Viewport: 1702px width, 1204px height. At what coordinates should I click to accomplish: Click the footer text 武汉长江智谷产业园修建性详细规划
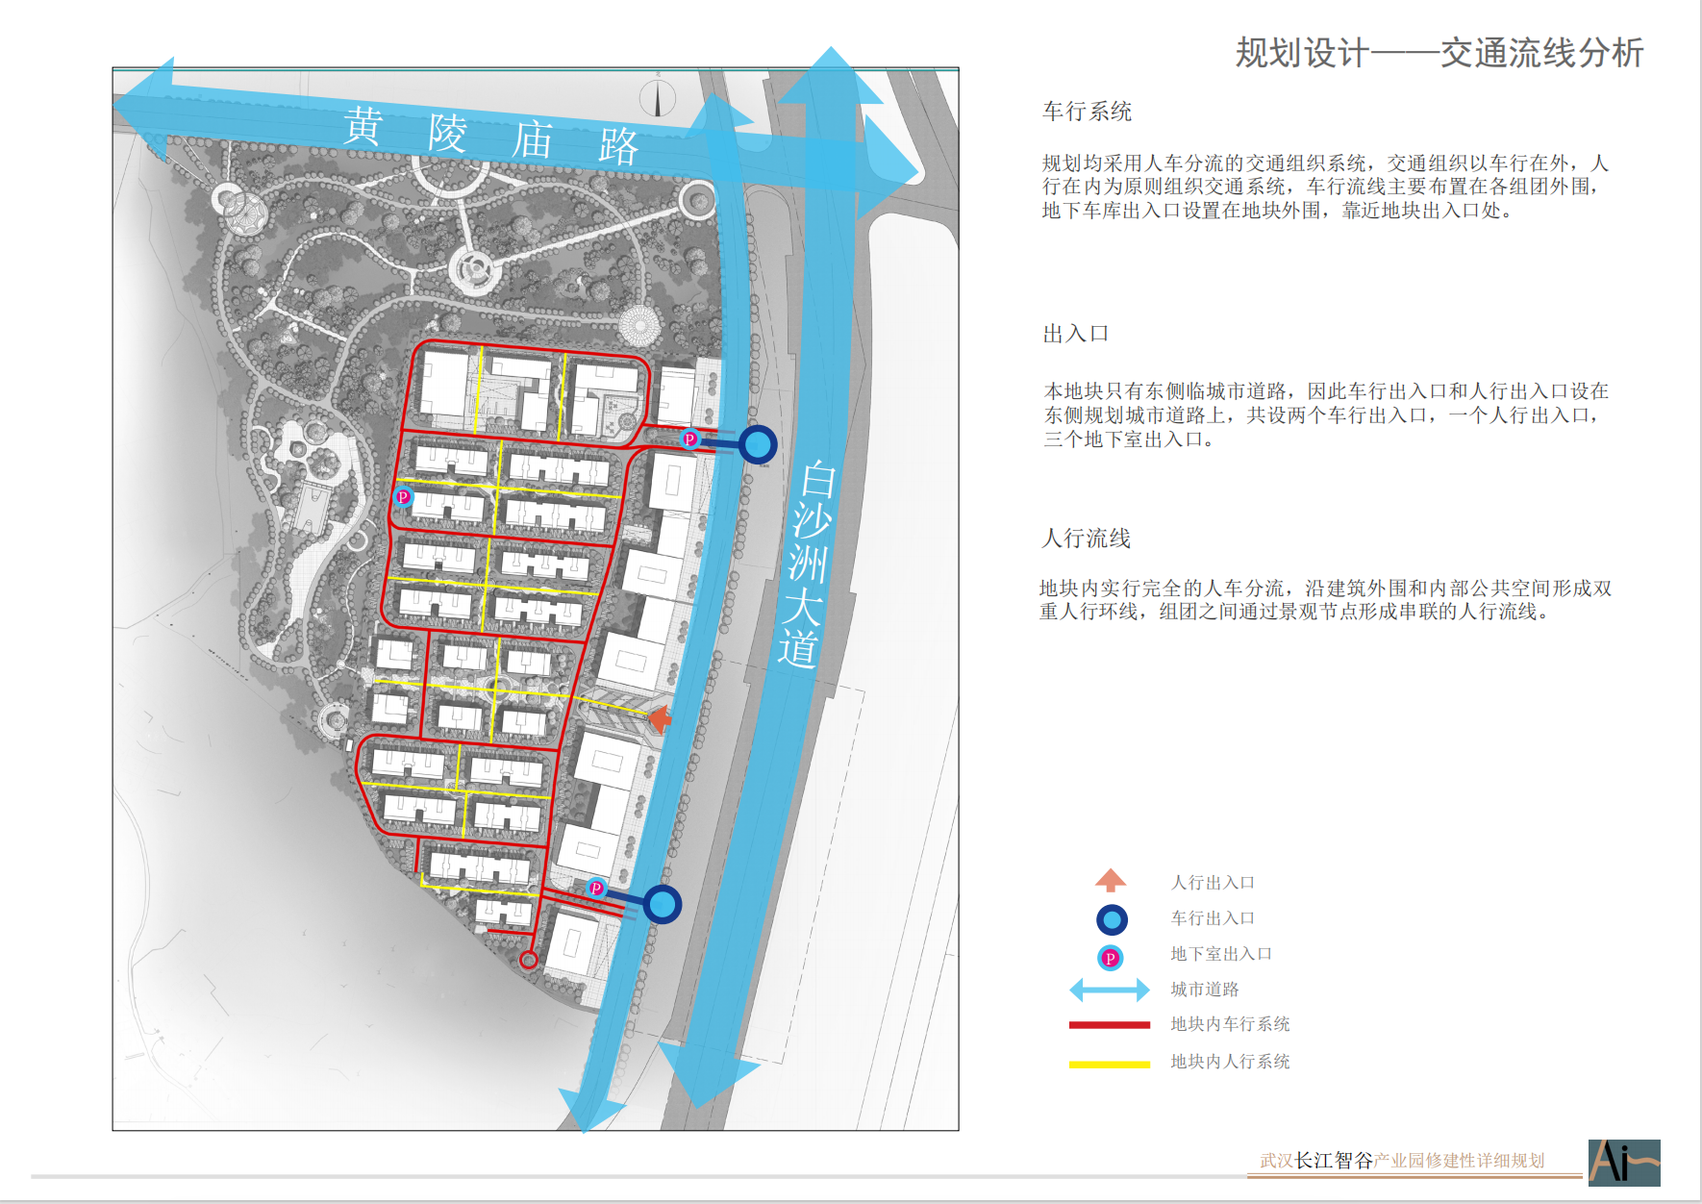[x=1402, y=1161]
